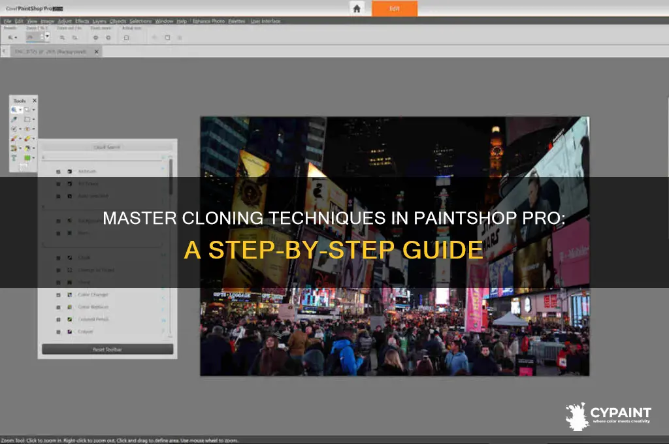Open the File menu
The width and height of the screenshot is (669, 444).
pyautogui.click(x=8, y=21)
